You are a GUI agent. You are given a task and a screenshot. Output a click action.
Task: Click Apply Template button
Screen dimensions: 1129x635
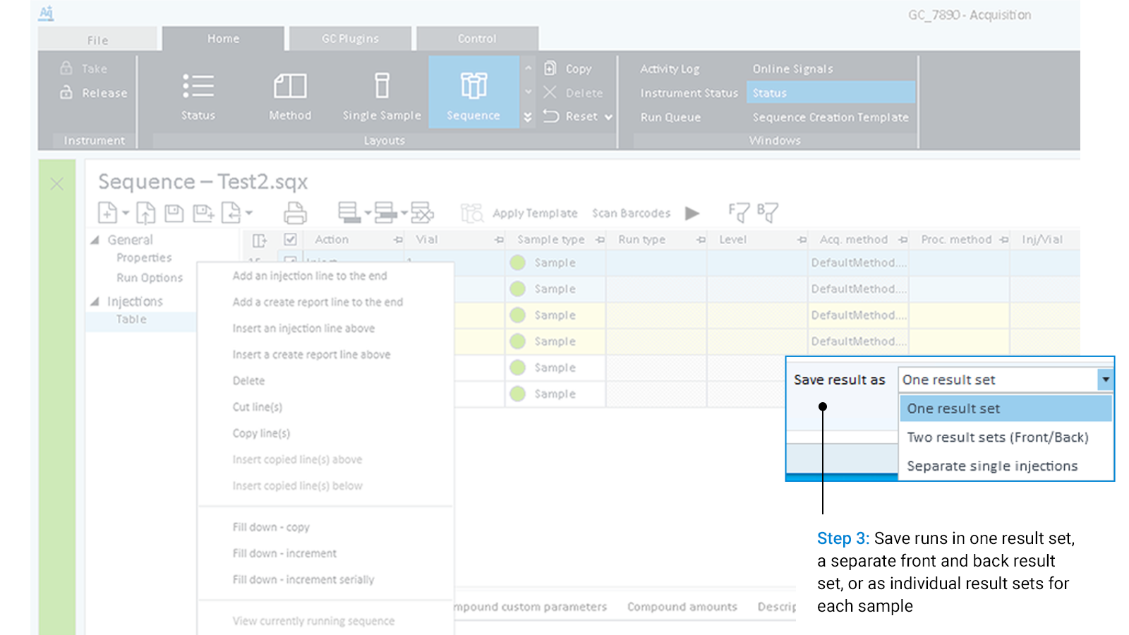(x=535, y=213)
